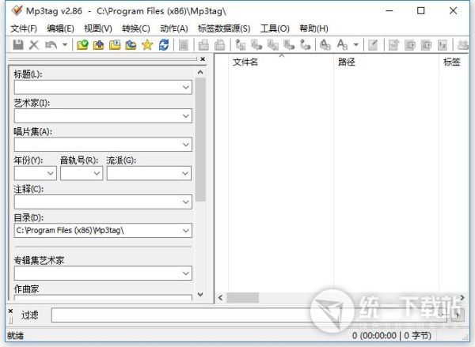Click the Paste tag toolbar icon

coord(220,45)
